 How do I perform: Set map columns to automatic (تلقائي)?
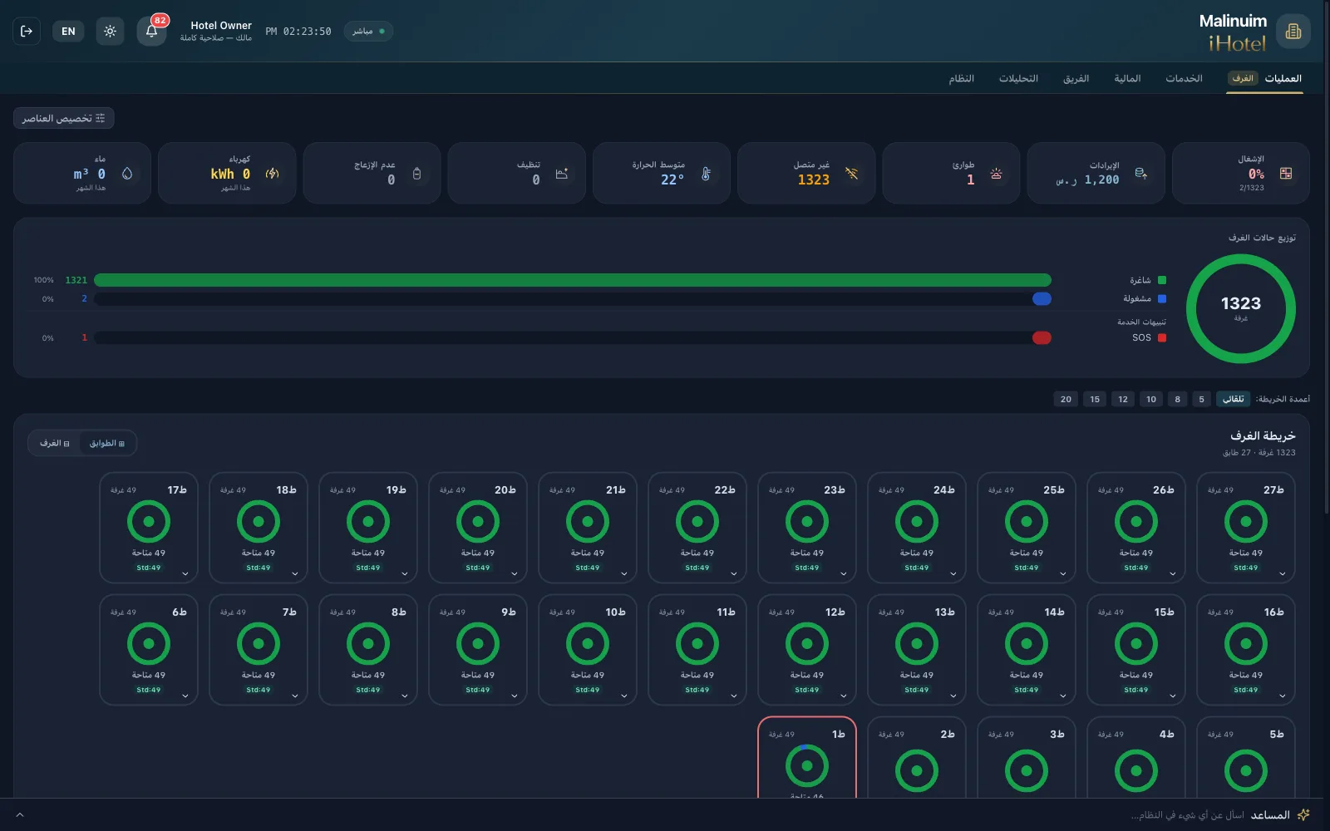pyautogui.click(x=1233, y=399)
